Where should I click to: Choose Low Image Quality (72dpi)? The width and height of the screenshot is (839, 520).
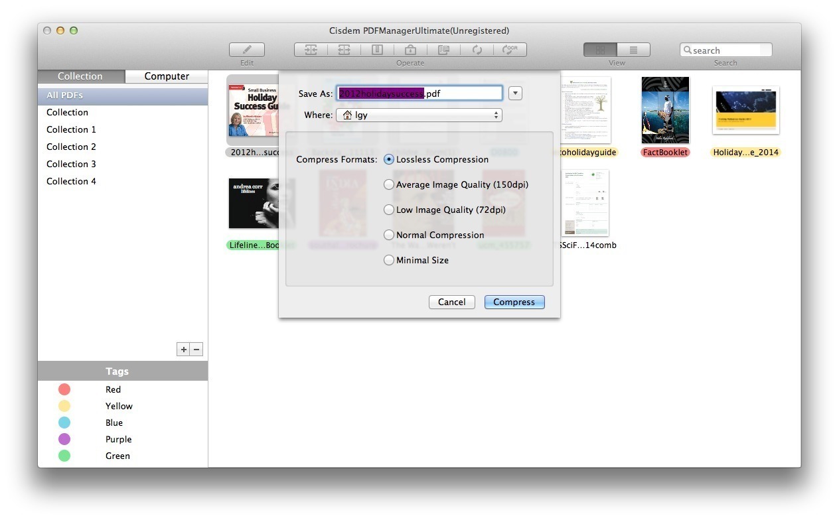tap(389, 210)
